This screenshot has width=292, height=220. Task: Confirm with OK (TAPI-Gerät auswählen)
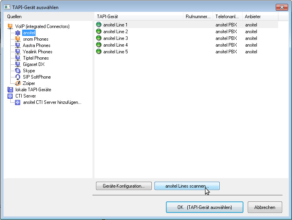click(x=204, y=207)
